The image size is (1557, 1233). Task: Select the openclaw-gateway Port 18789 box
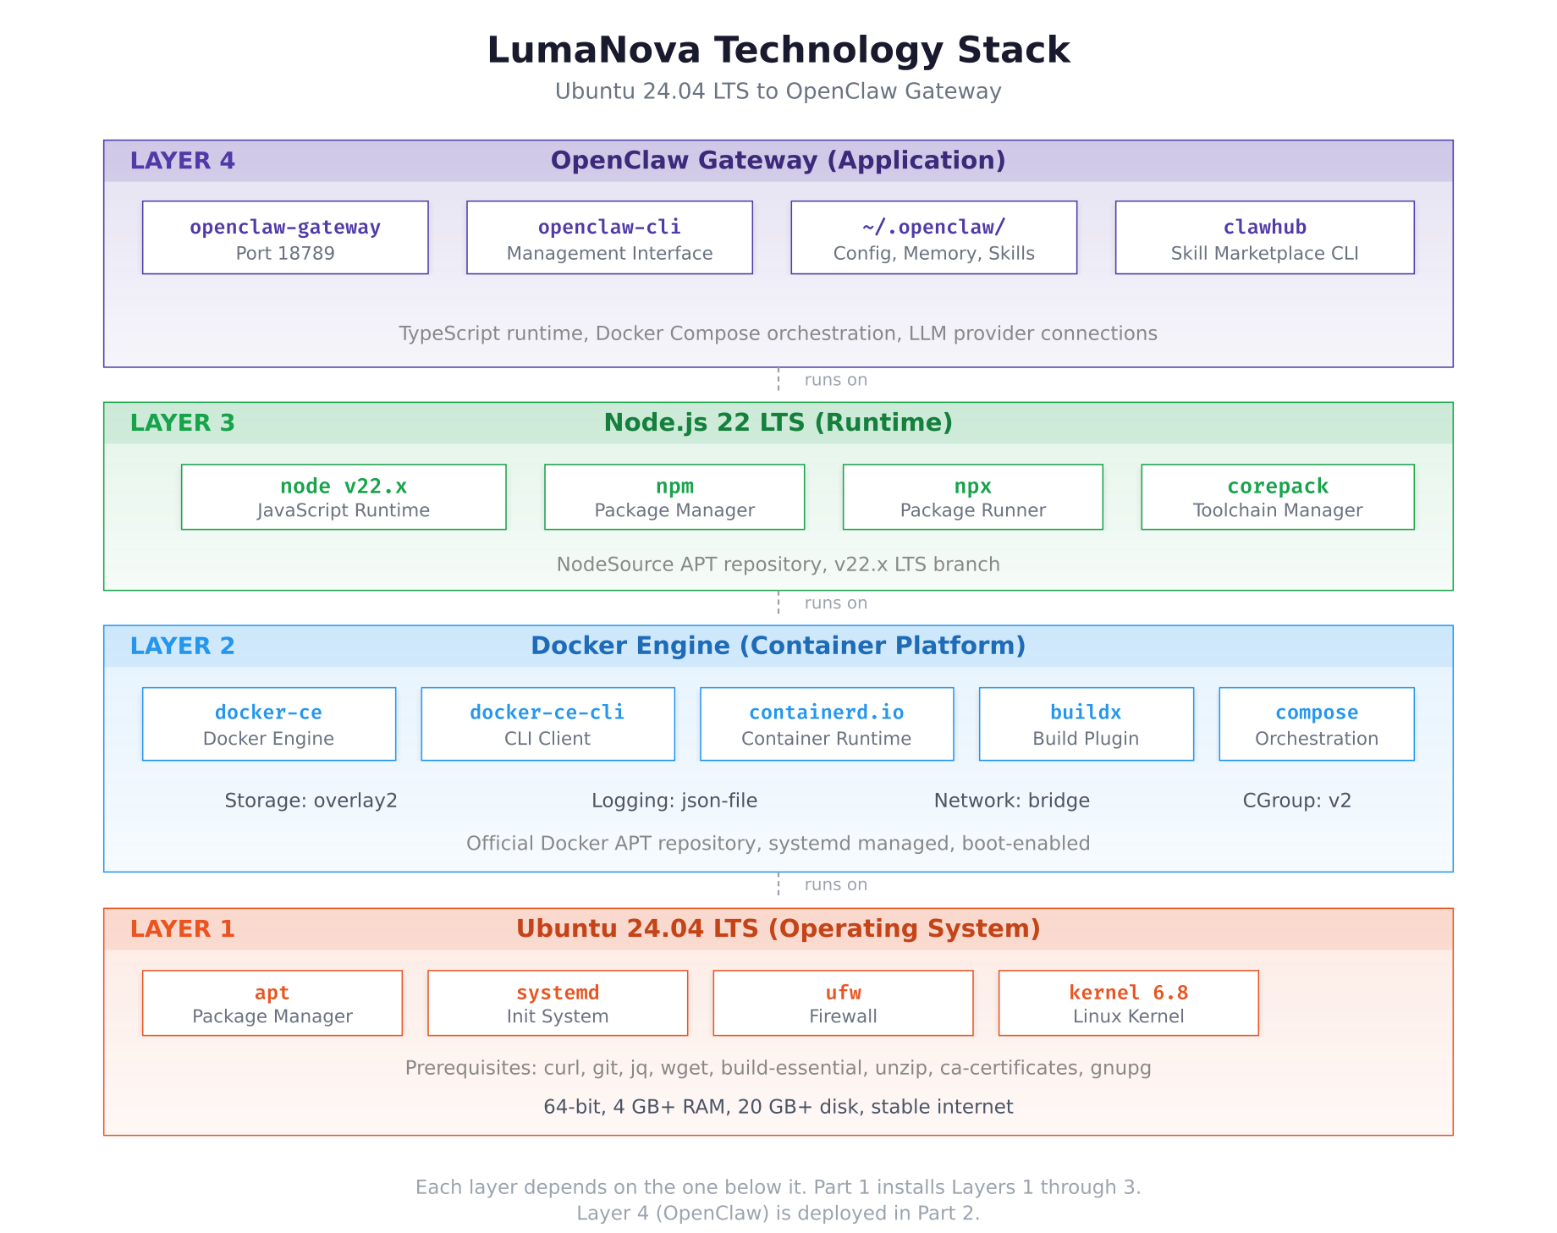(285, 237)
